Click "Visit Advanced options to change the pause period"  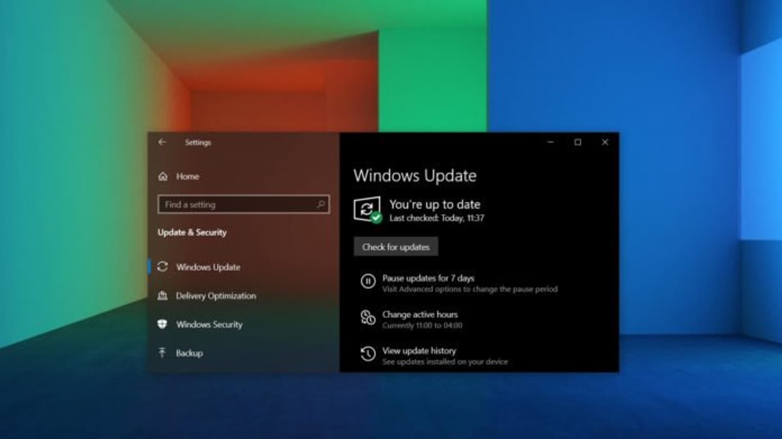(x=470, y=289)
